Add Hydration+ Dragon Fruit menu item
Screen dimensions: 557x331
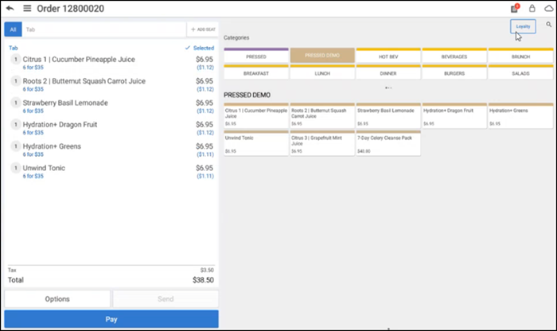point(454,116)
